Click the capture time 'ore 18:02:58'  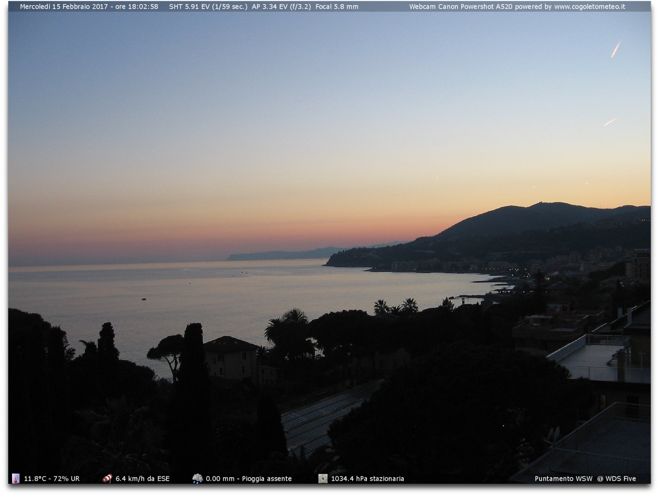[136, 7]
